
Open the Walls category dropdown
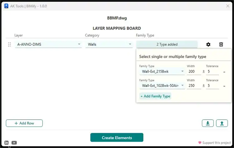pyautogui.click(x=109, y=45)
